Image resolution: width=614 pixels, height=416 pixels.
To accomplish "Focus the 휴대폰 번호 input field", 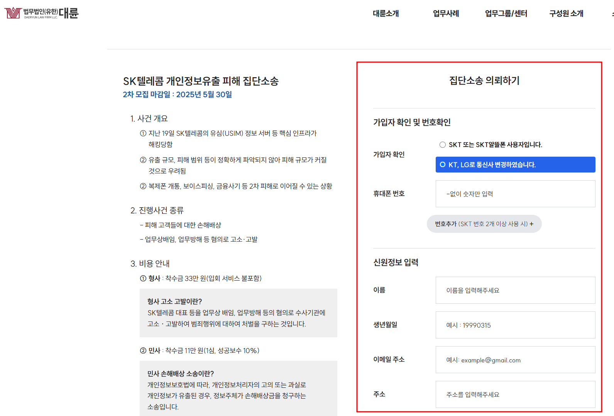I will click(x=515, y=194).
